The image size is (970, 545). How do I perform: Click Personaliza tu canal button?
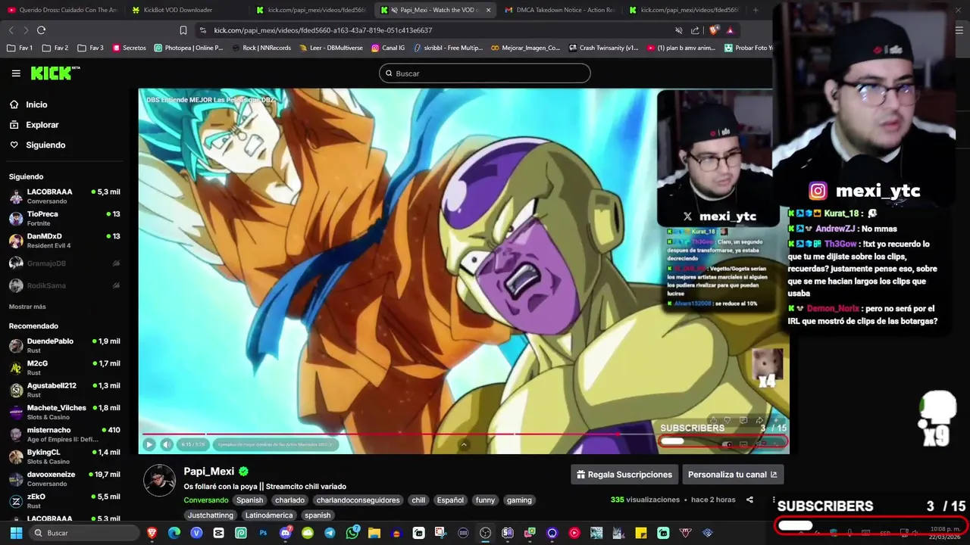[x=732, y=475]
